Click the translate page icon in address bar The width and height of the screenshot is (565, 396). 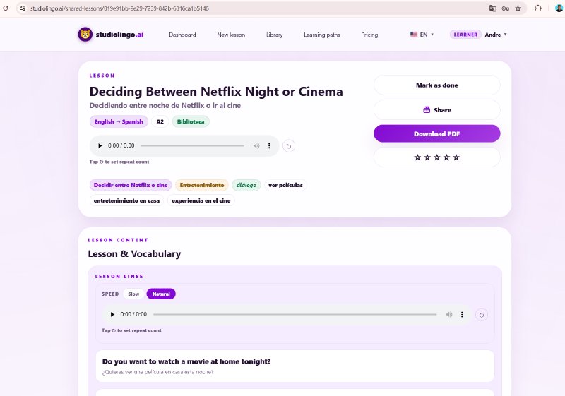[492, 8]
